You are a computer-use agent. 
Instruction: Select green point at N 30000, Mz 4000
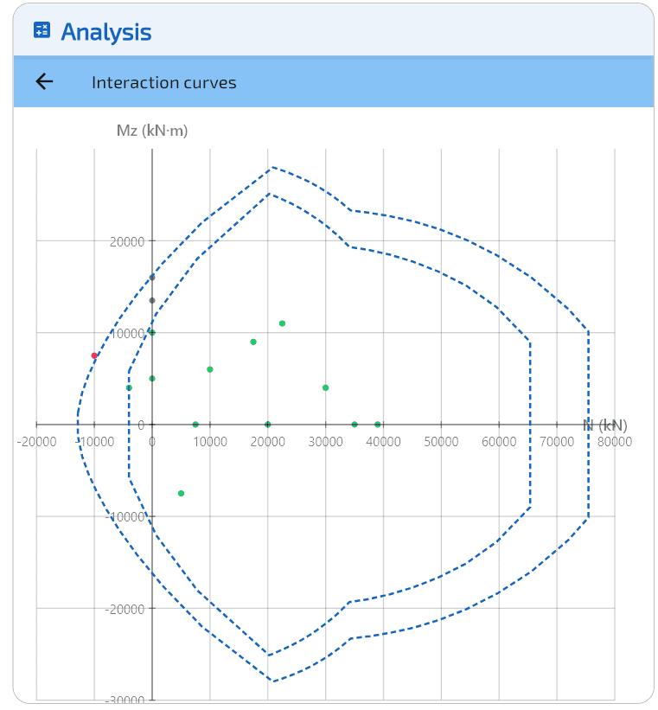325,387
